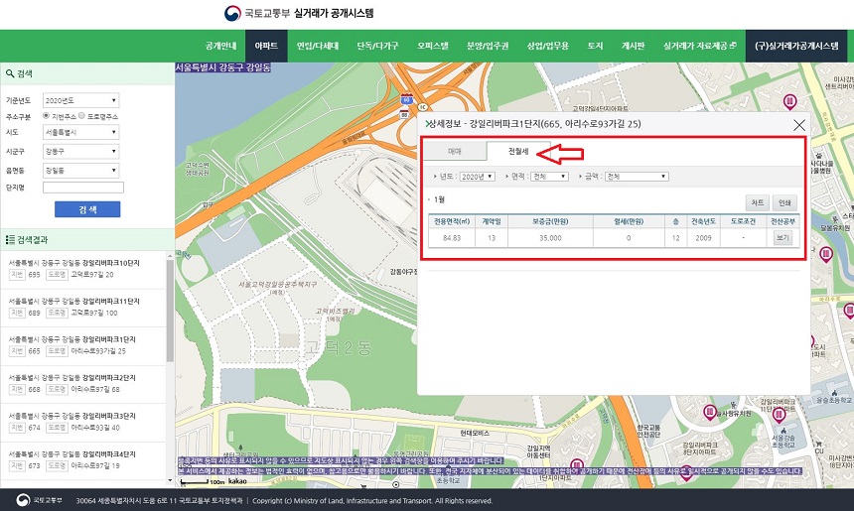Click the map marker at top right
Screen dimensions: 854x511
tap(789, 101)
